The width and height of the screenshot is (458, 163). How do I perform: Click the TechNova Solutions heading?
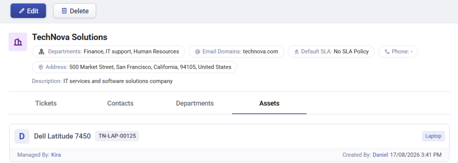(69, 37)
